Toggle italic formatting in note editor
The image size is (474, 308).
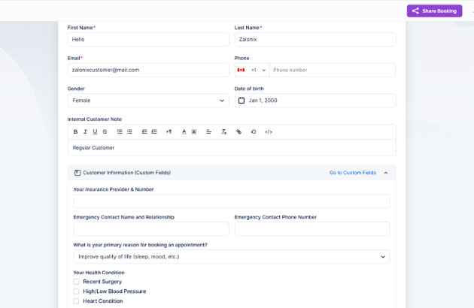(x=85, y=131)
